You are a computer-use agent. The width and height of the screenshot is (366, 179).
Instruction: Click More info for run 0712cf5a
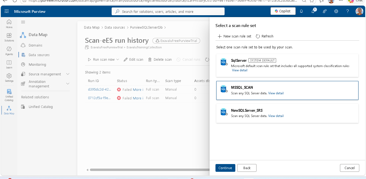138,98
